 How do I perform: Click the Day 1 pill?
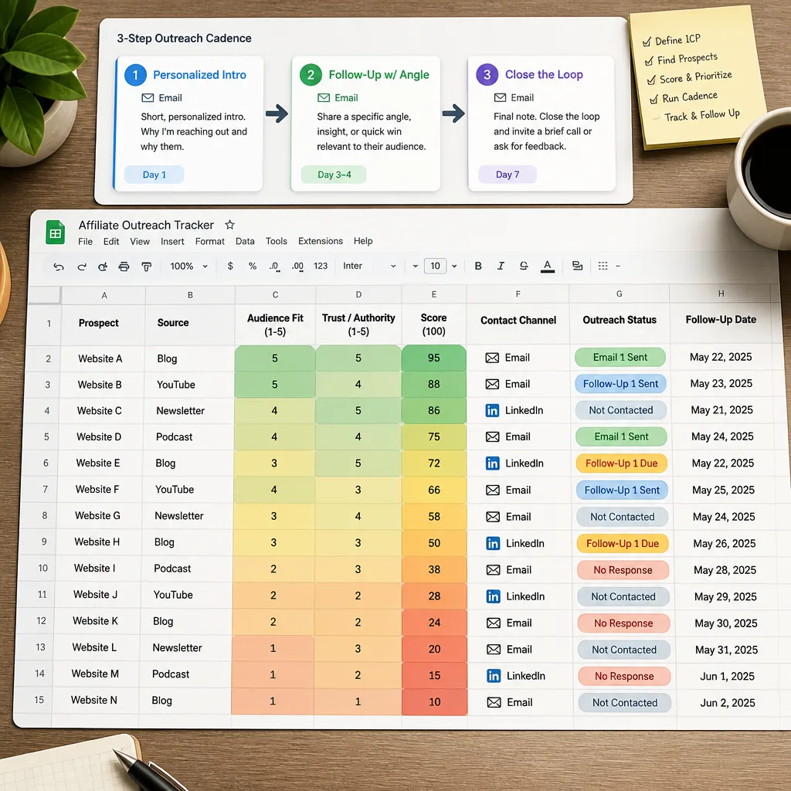(154, 175)
